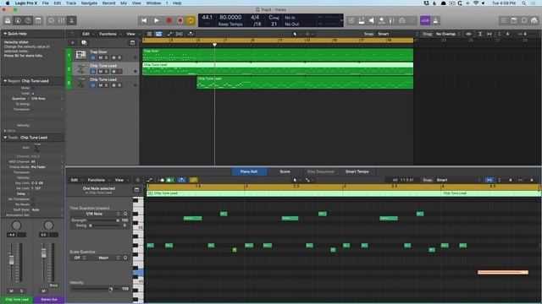Toggle the yellow Cycle button

coord(191,20)
